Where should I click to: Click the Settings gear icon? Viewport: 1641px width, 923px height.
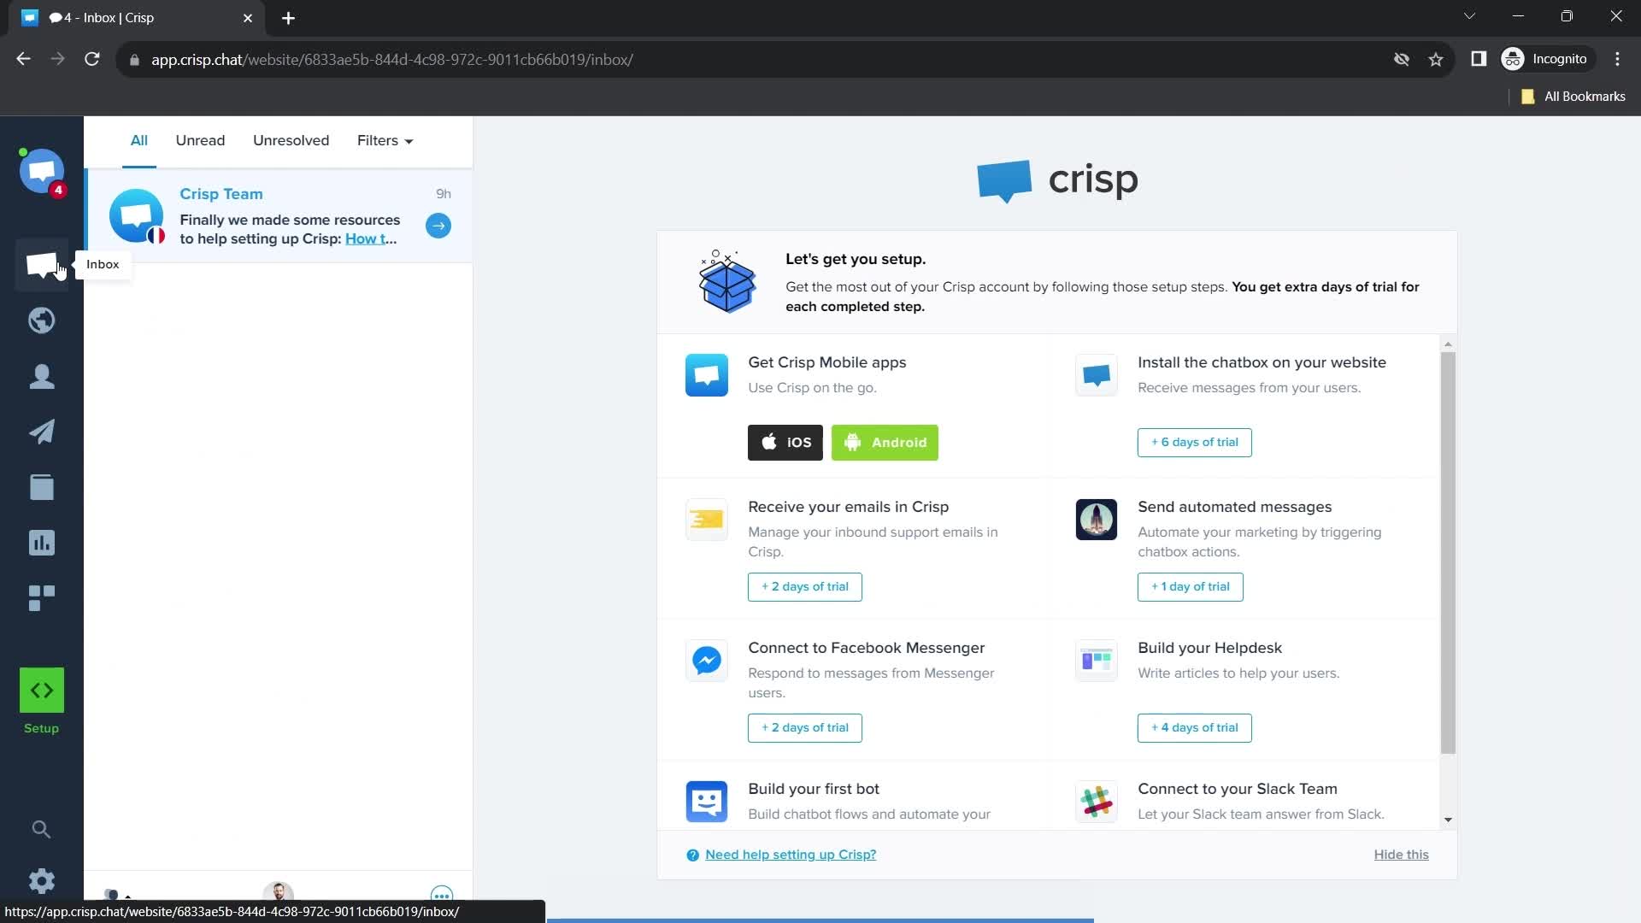[40, 880]
